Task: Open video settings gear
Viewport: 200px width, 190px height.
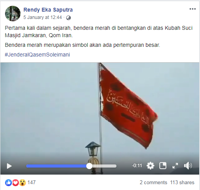Action: pyautogui.click(x=150, y=166)
